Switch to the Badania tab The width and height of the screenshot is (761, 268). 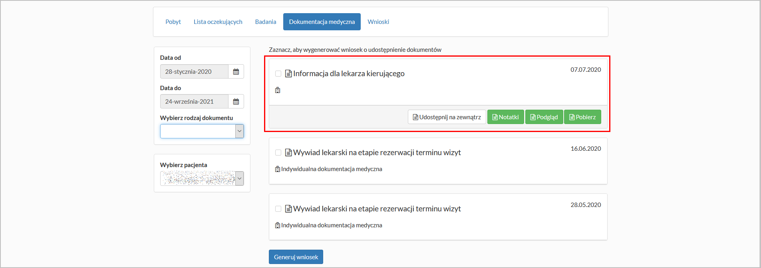[265, 22]
